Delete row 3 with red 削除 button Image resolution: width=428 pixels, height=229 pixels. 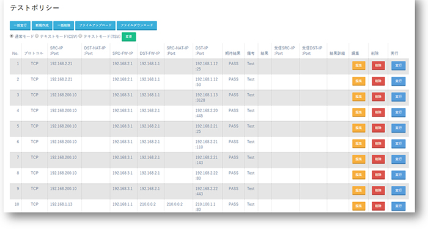(x=378, y=97)
